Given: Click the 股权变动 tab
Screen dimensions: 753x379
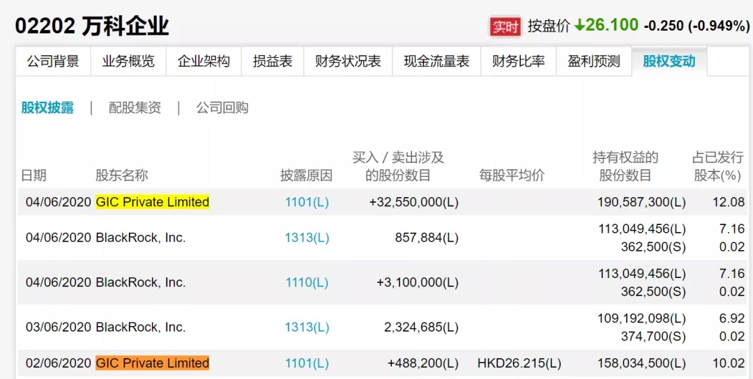Looking at the screenshot, I should click(x=669, y=61).
